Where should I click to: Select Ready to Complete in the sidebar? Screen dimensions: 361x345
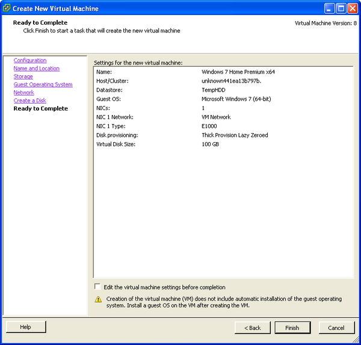(x=41, y=109)
